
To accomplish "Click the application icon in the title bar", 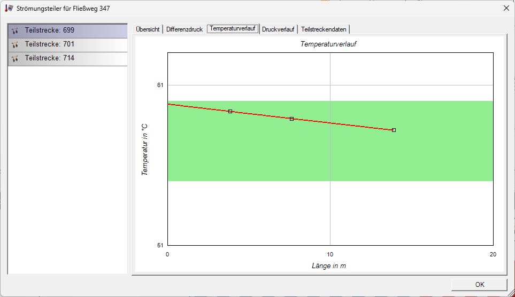I will (9, 8).
